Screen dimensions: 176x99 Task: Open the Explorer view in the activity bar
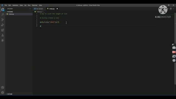2,9
